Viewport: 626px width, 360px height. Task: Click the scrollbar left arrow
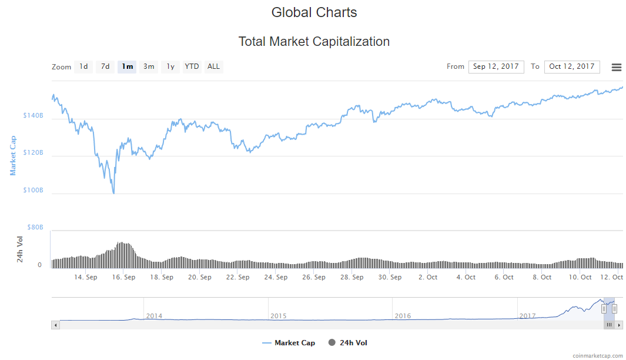click(x=55, y=325)
